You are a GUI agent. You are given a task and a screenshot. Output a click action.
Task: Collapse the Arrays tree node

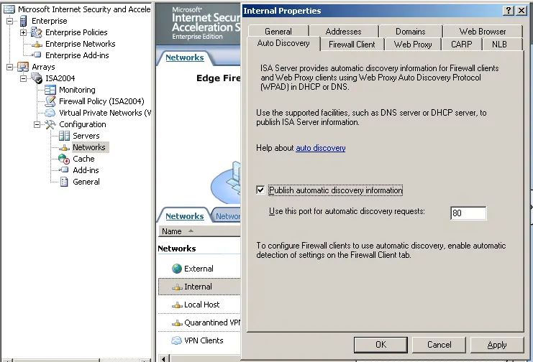(9, 67)
